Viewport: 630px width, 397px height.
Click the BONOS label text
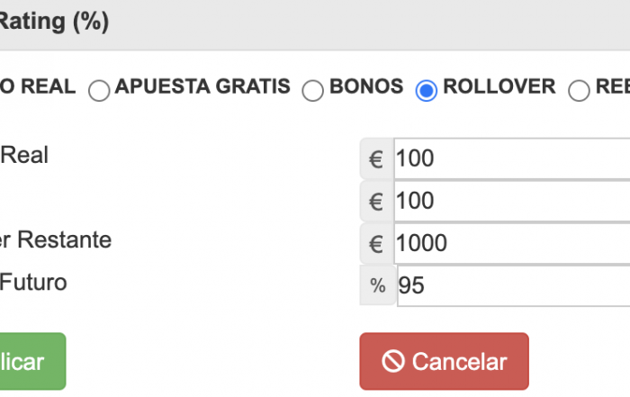pos(366,86)
